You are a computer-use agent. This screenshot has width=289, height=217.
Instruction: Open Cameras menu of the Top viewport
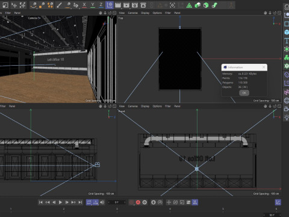133,13
